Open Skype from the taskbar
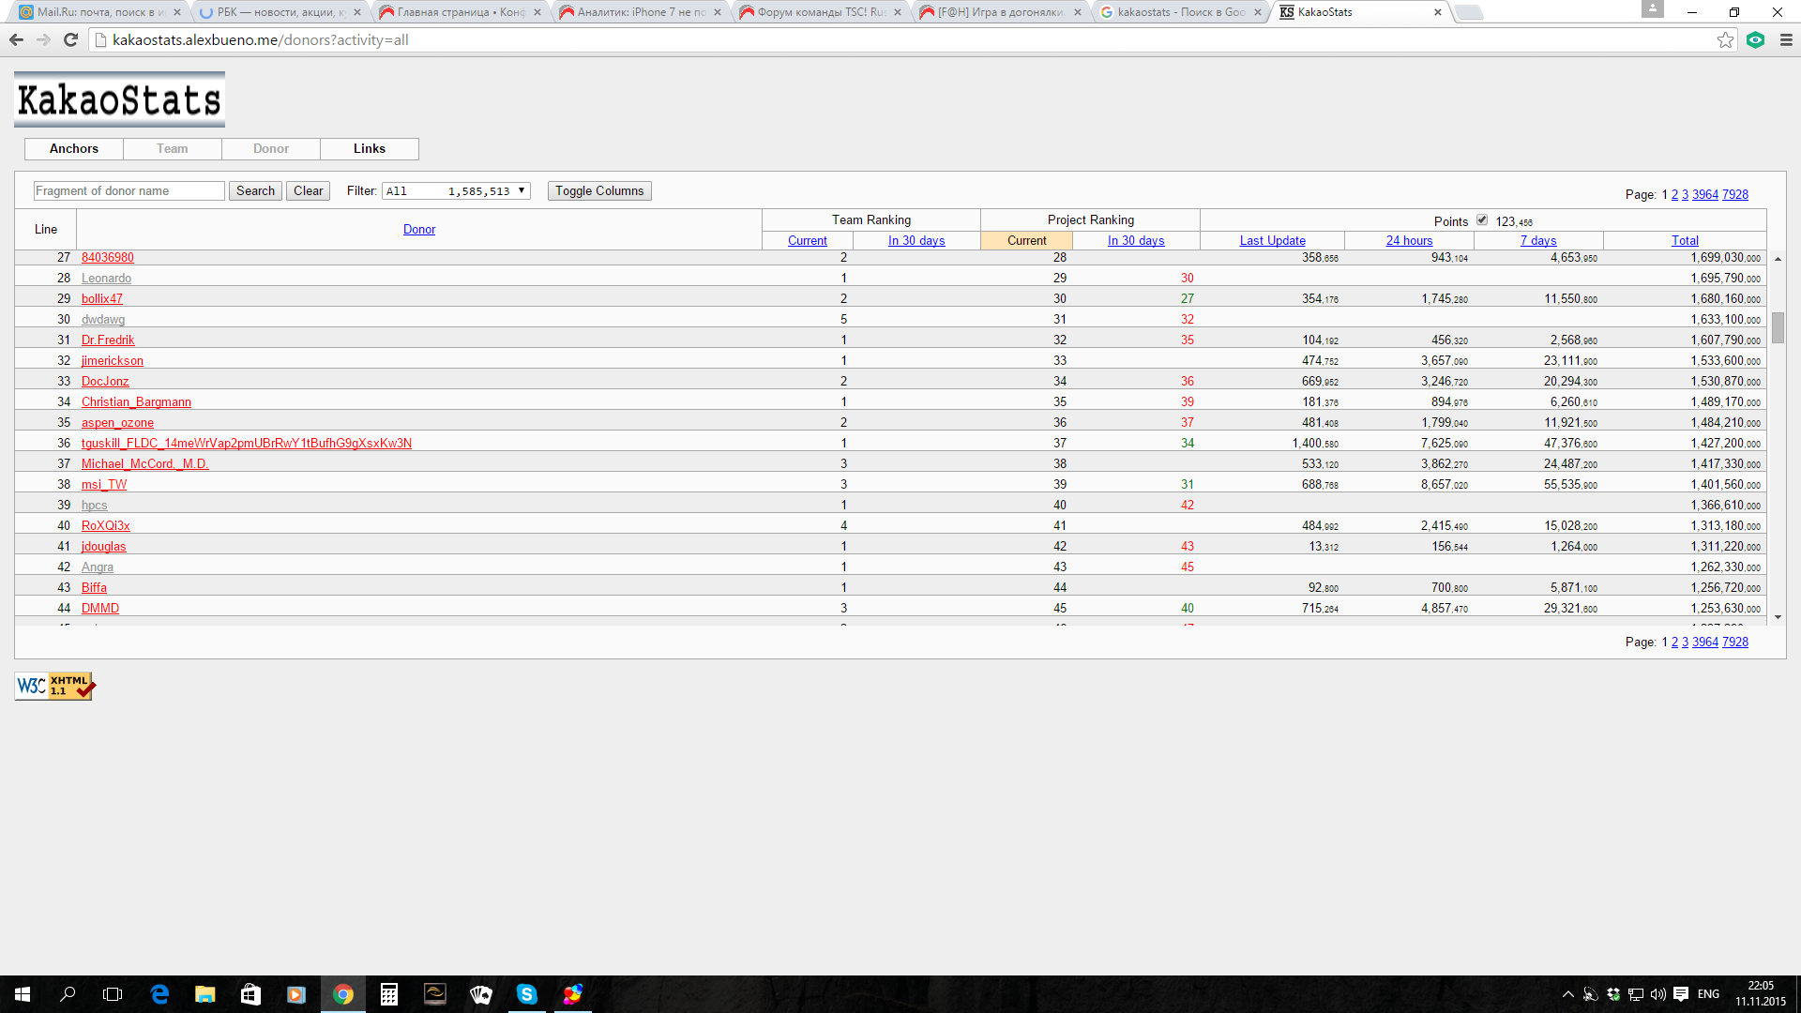 pyautogui.click(x=526, y=994)
